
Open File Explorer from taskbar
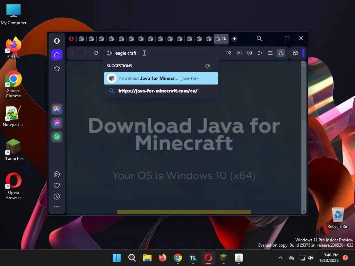(147, 258)
